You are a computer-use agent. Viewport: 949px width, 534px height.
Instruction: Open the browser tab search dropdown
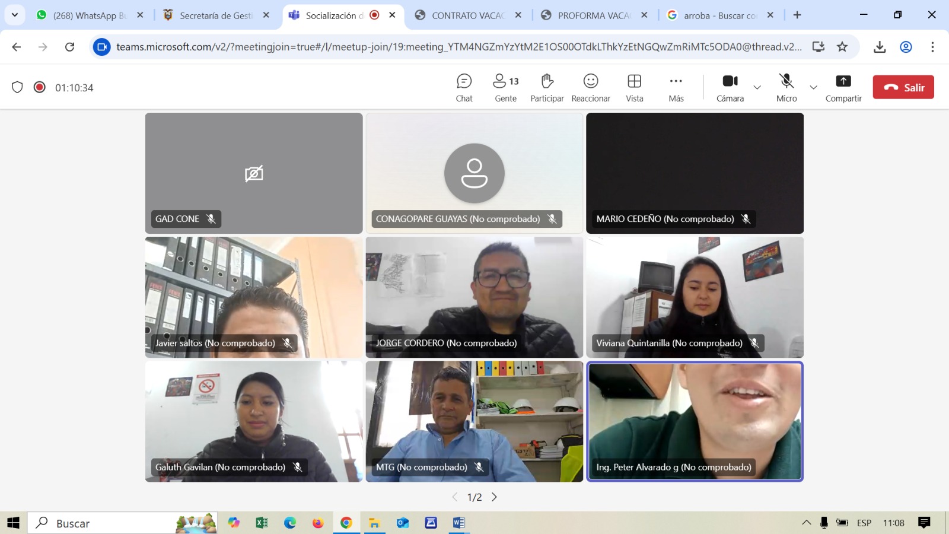pos(14,15)
